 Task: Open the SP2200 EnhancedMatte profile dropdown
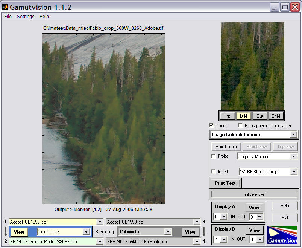click(56, 242)
